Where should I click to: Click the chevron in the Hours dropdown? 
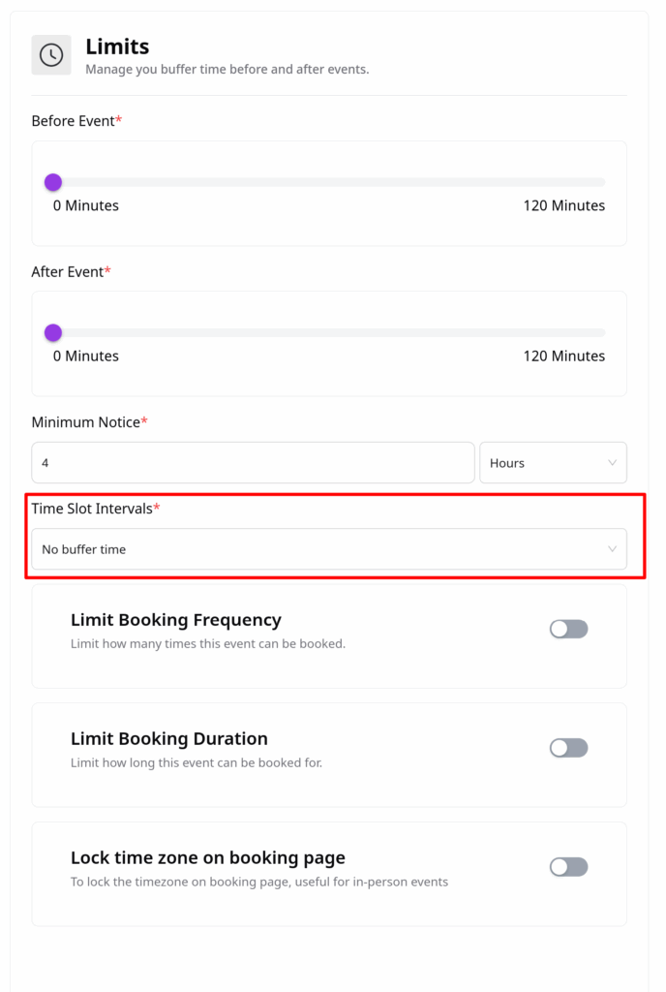click(x=612, y=463)
